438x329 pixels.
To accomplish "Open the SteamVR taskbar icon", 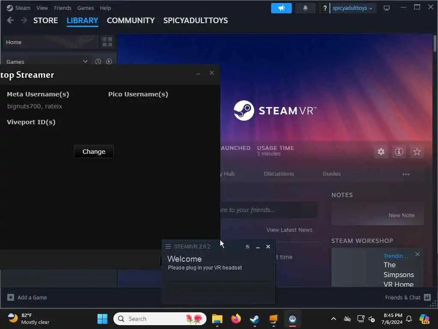I will 293,319.
